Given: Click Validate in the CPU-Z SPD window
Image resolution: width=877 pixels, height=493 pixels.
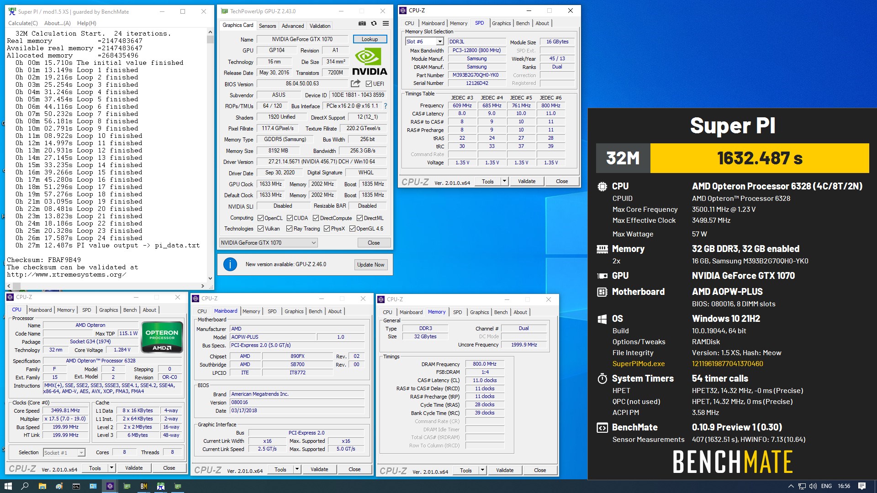Looking at the screenshot, I should pyautogui.click(x=526, y=181).
